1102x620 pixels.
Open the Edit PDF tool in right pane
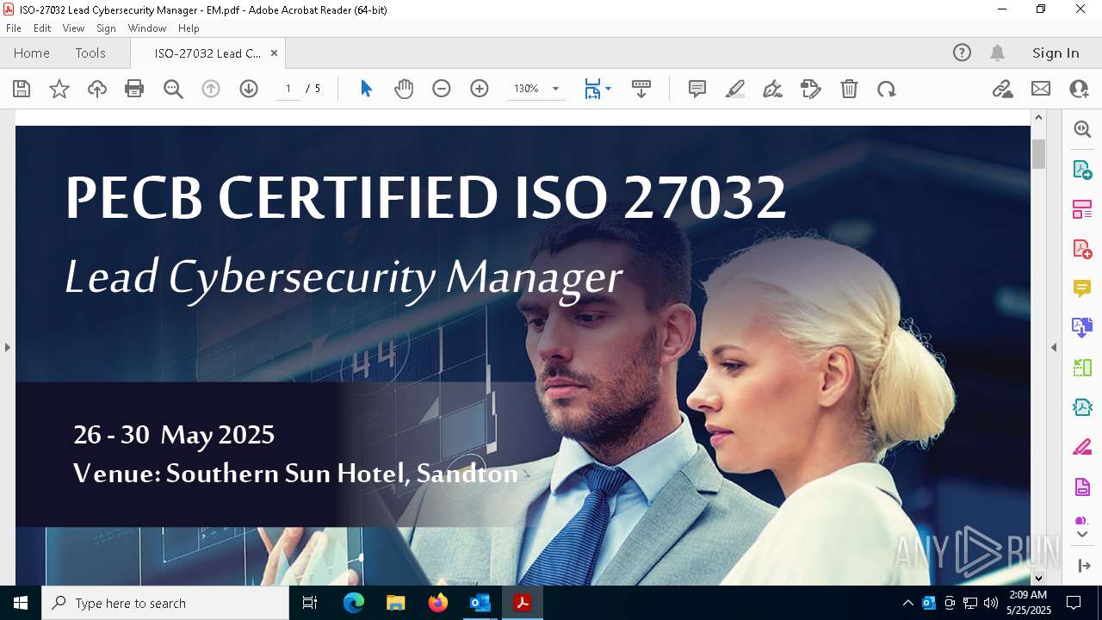click(1082, 208)
